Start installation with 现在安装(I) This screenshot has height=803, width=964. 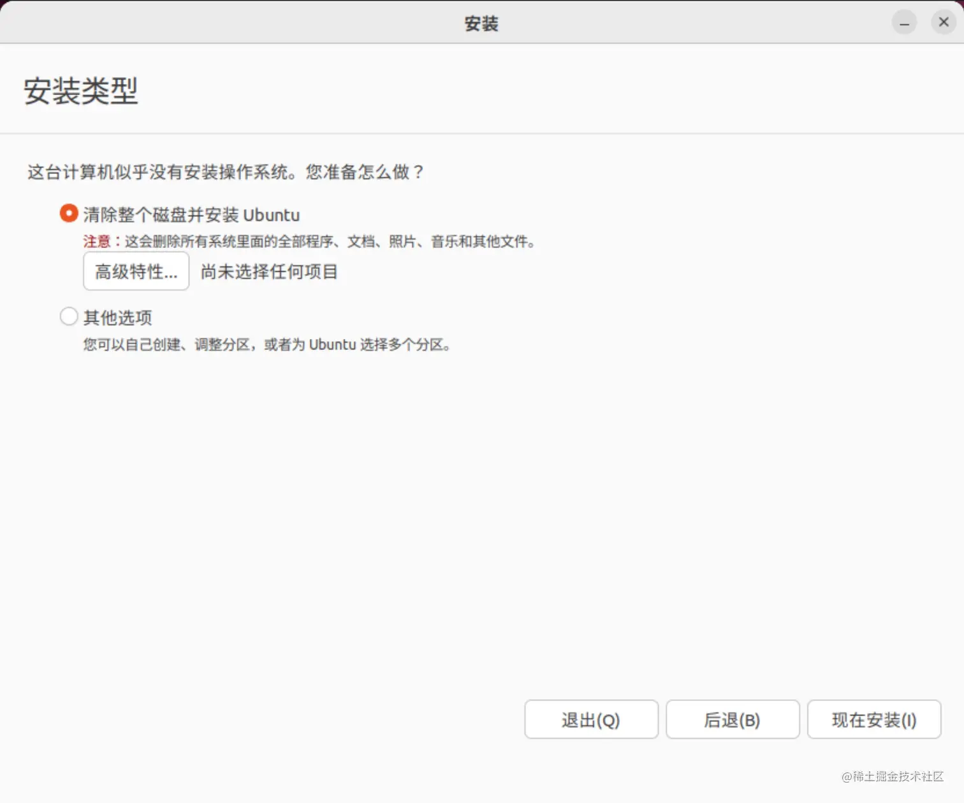[x=874, y=720]
